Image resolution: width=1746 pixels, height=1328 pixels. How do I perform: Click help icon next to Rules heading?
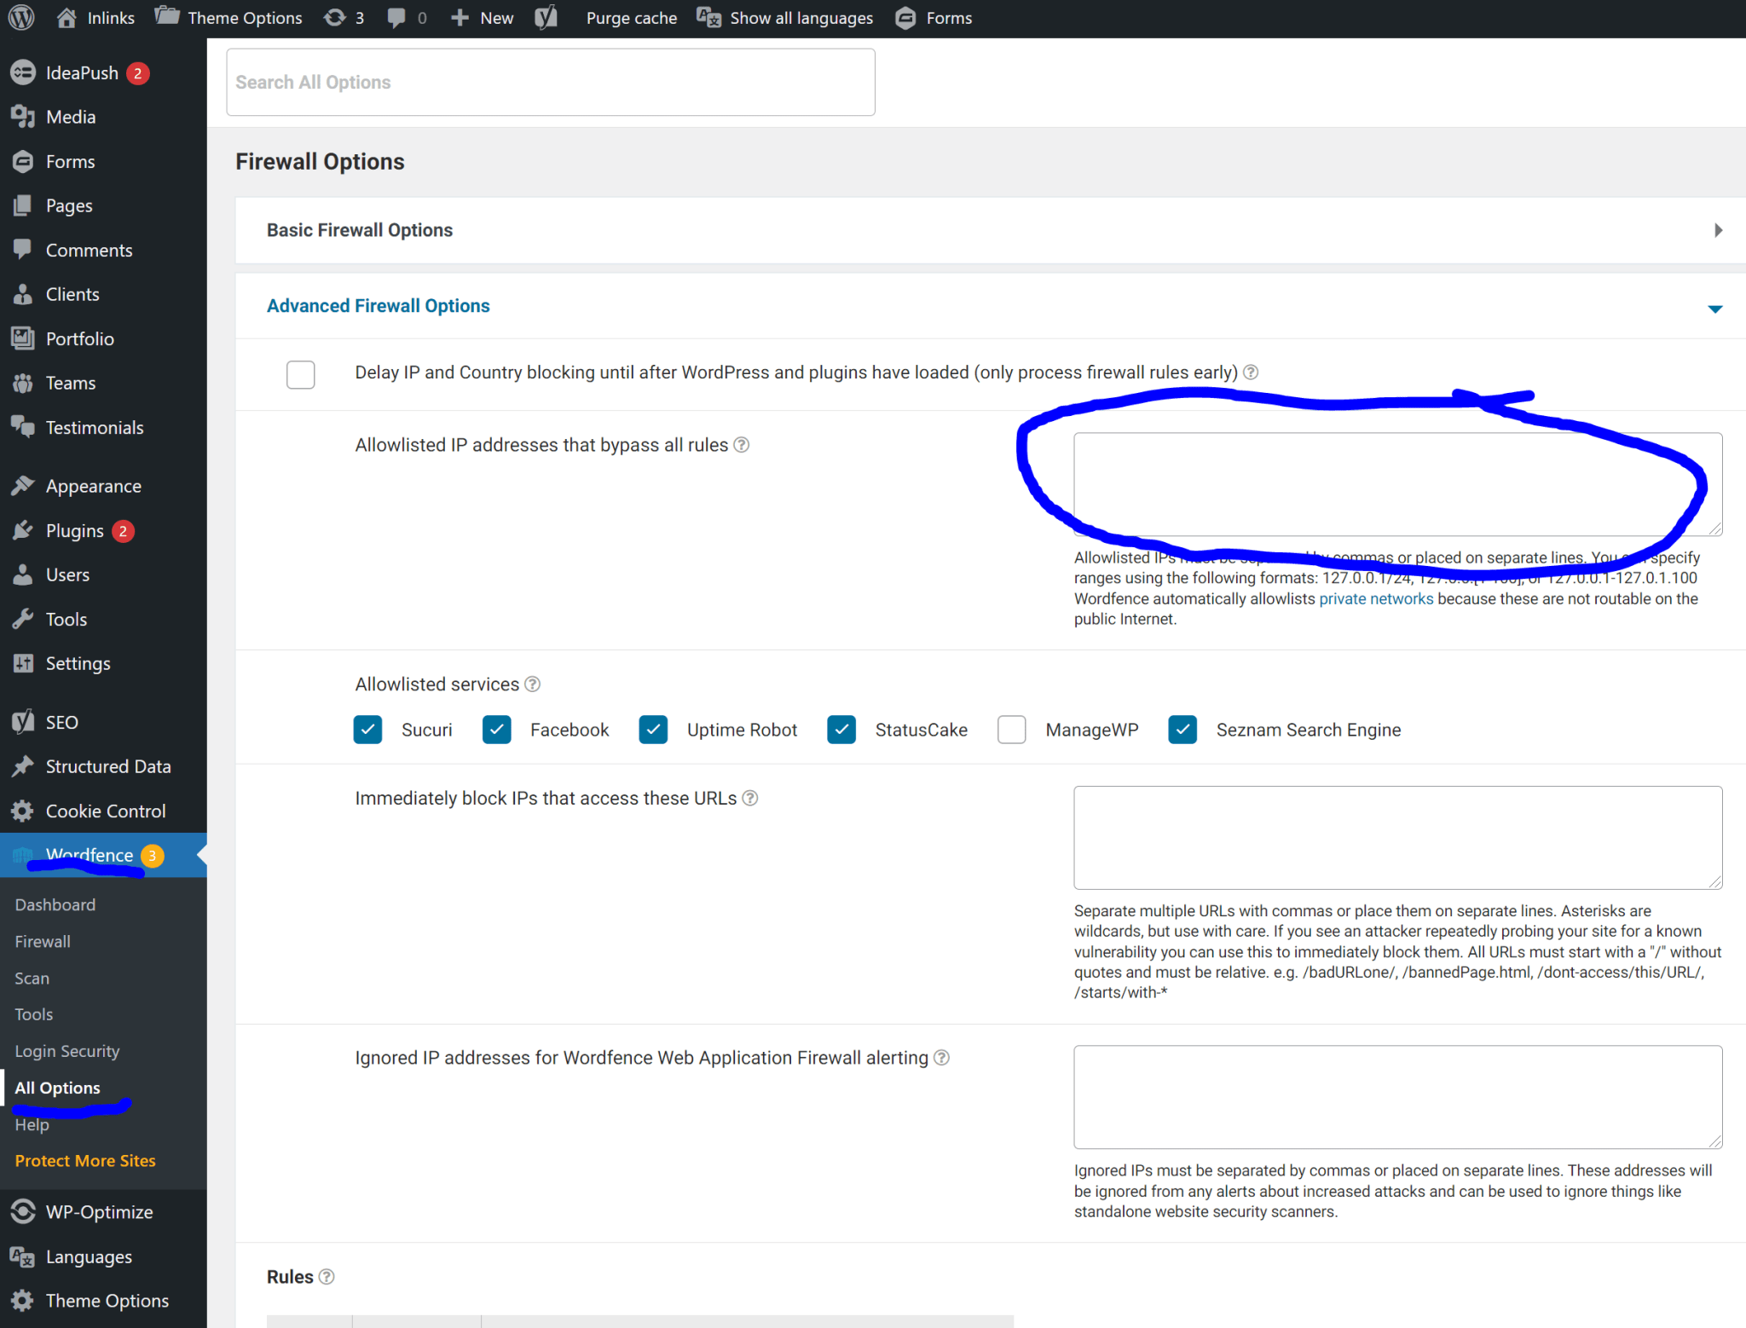click(x=327, y=1276)
